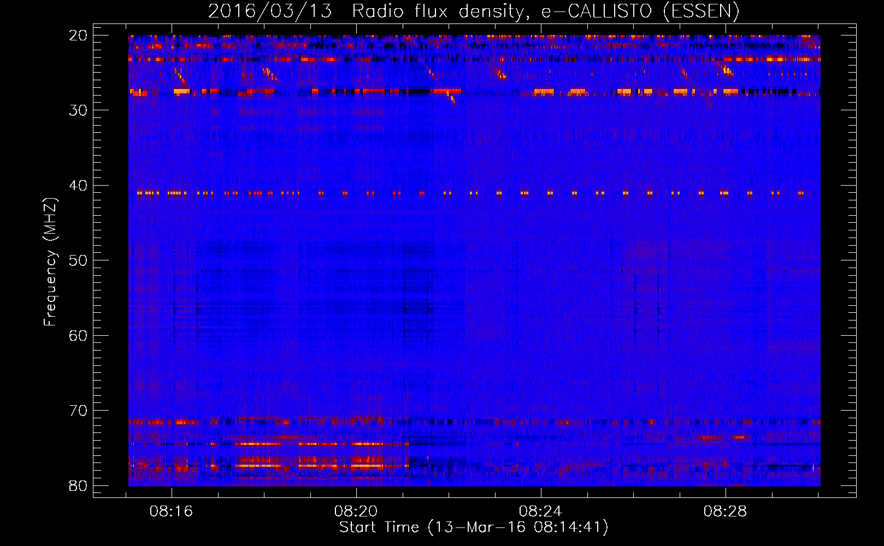Click the frequency tick label "50"

click(79, 260)
